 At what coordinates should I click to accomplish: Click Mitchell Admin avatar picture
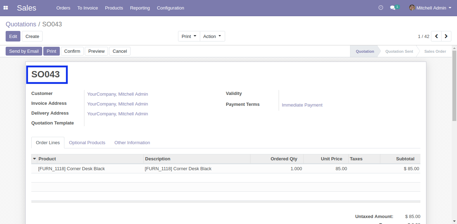click(412, 8)
